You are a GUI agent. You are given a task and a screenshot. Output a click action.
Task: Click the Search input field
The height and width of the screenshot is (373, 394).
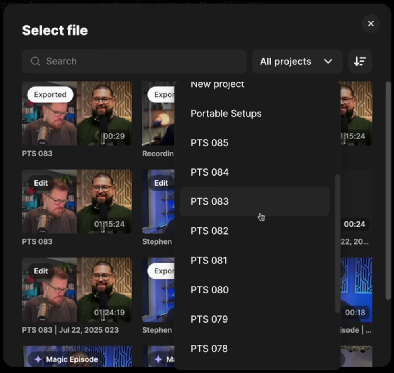pyautogui.click(x=134, y=61)
